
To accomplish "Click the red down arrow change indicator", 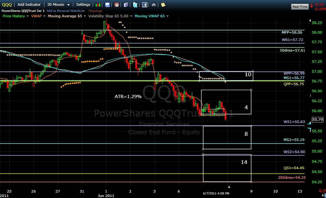I will click(312, 6).
